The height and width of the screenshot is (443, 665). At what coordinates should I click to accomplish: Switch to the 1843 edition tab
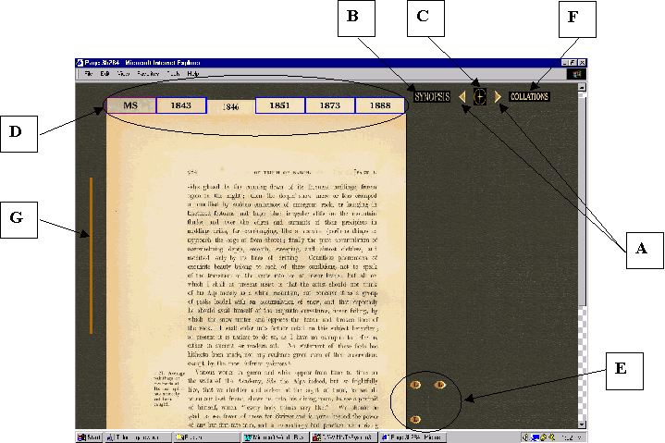pyautogui.click(x=181, y=105)
